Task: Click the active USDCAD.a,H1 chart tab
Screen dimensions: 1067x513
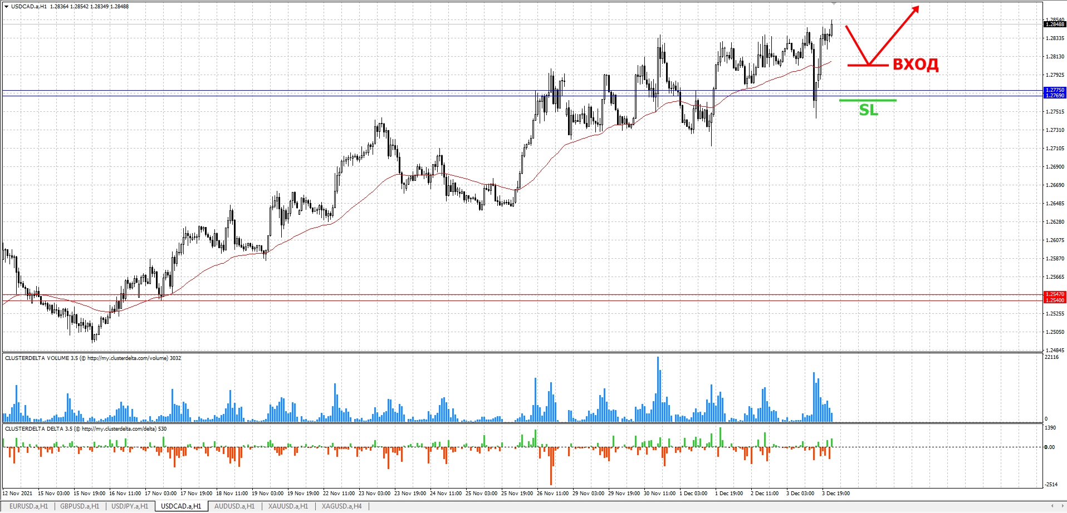Action: point(181,506)
